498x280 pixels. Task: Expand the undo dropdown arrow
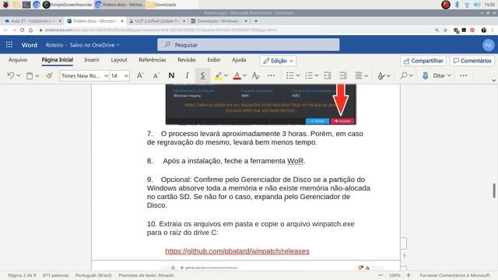point(19,75)
